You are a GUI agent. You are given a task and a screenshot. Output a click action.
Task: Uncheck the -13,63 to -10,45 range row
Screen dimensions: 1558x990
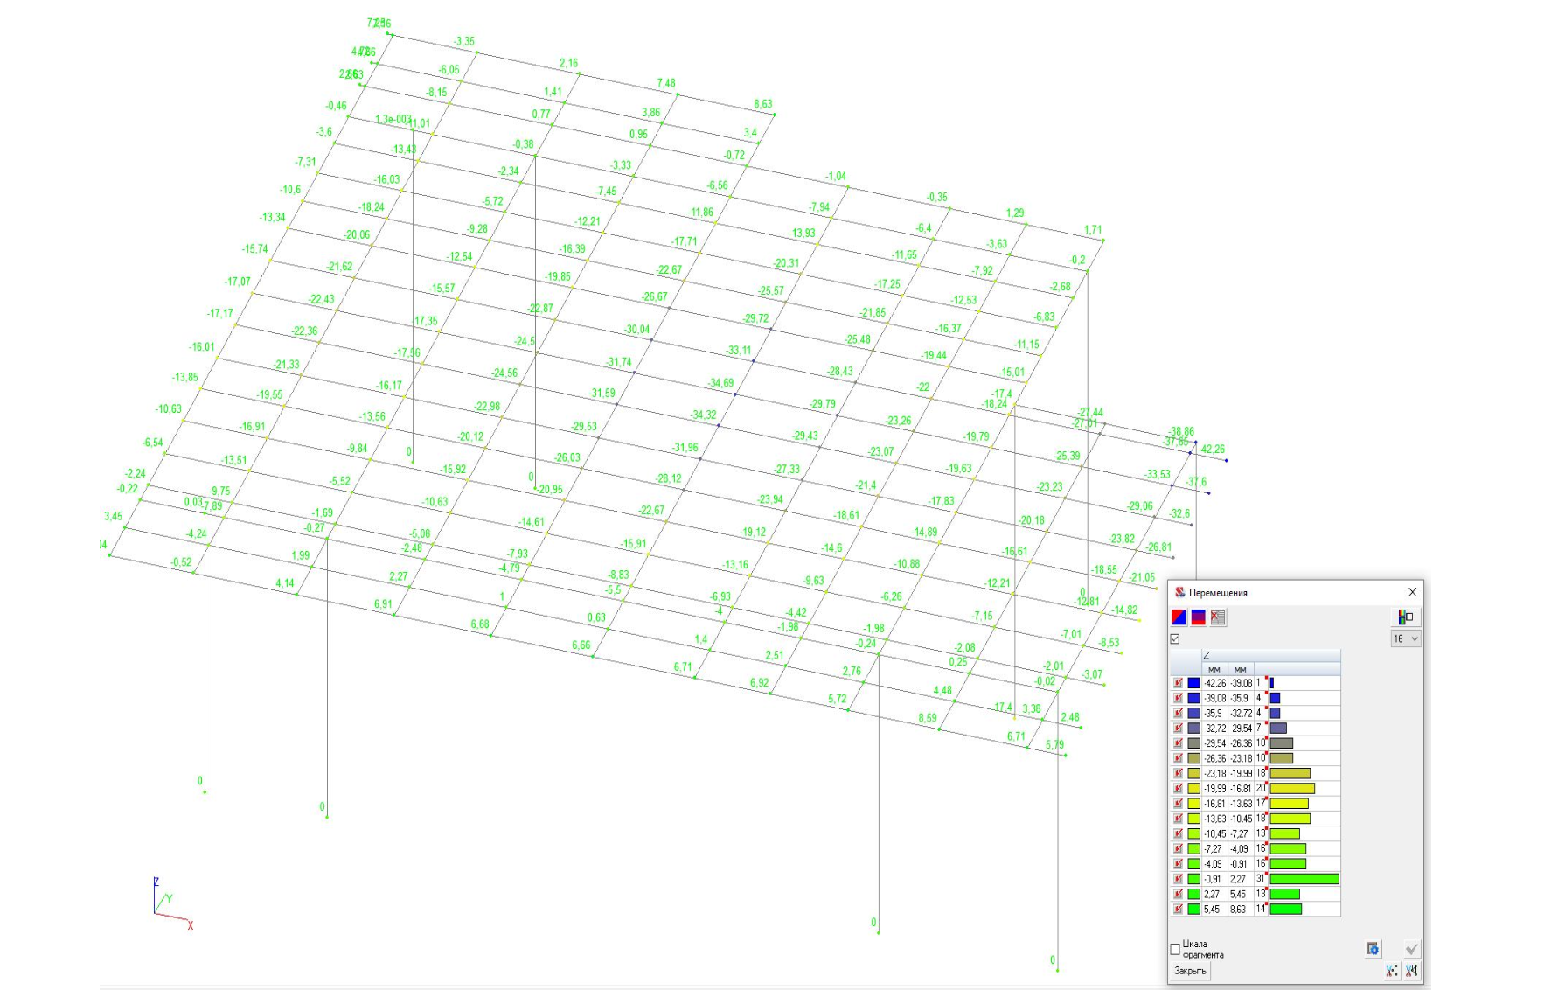[1178, 819]
